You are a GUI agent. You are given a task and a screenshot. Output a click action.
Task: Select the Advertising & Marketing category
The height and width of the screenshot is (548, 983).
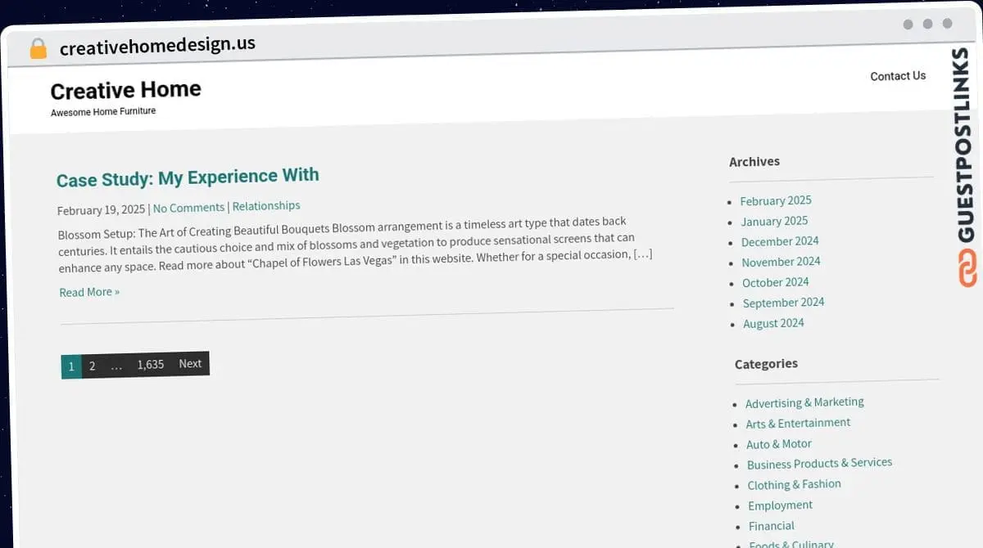click(804, 402)
